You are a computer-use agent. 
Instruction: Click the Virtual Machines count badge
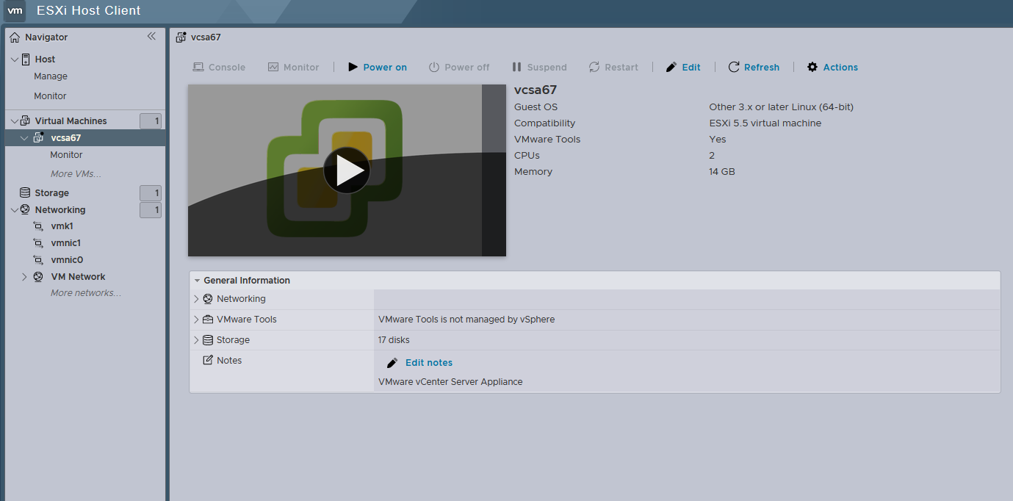pos(151,121)
